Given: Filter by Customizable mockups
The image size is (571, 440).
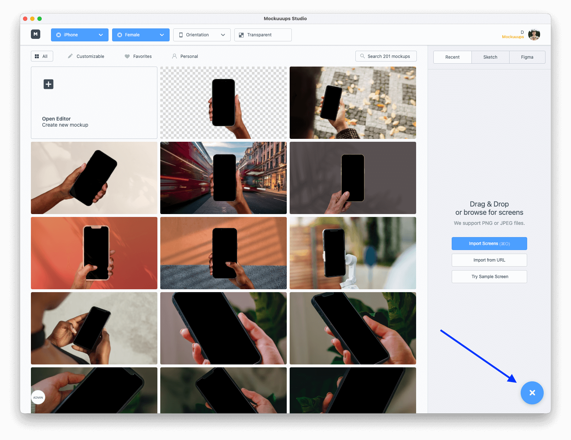Looking at the screenshot, I should (x=86, y=56).
